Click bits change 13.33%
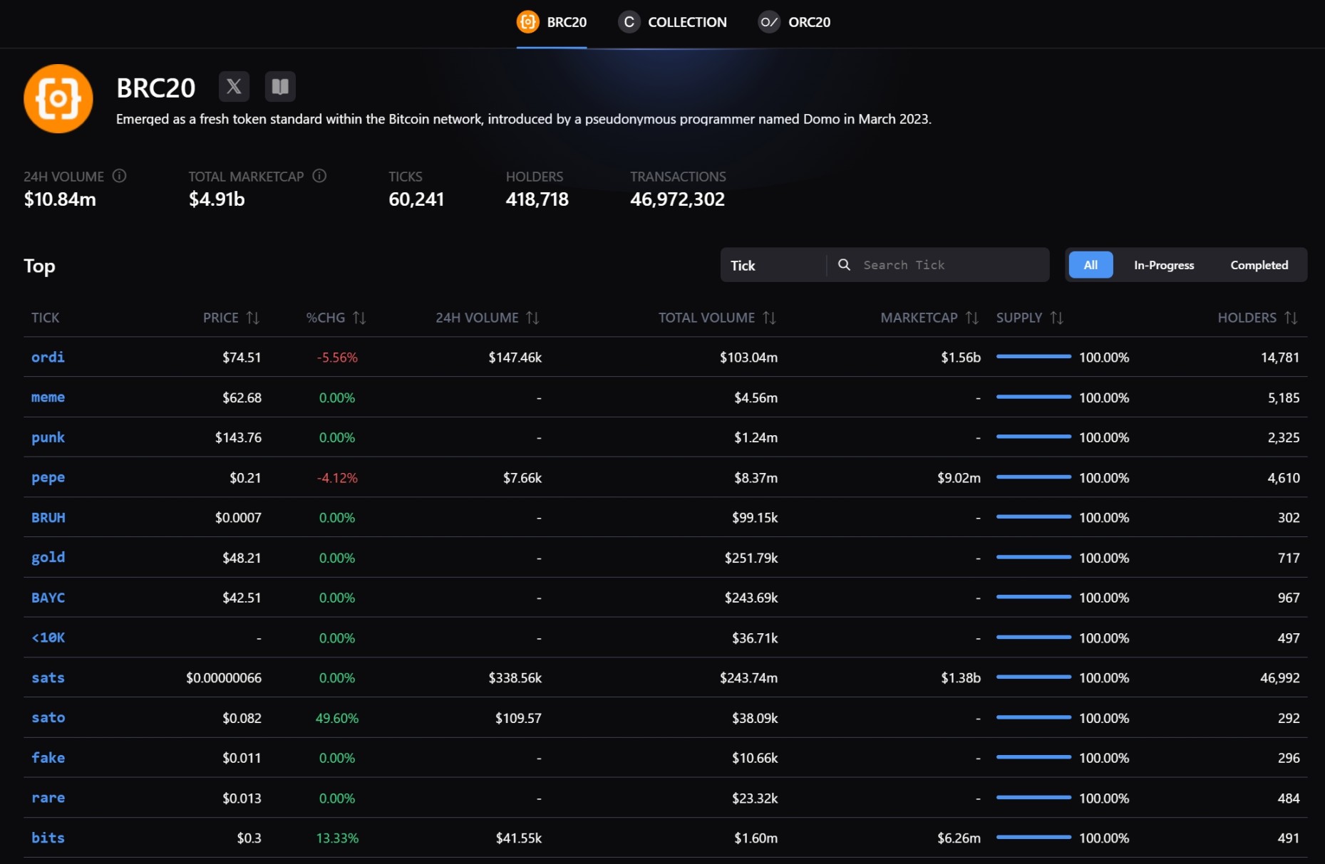Image resolution: width=1325 pixels, height=864 pixels. click(x=337, y=838)
